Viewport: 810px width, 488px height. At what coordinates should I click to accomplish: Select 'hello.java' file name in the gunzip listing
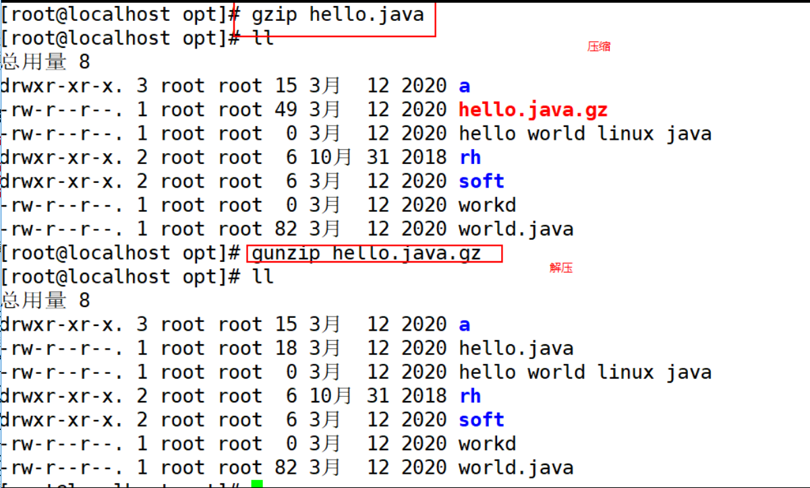point(516,348)
